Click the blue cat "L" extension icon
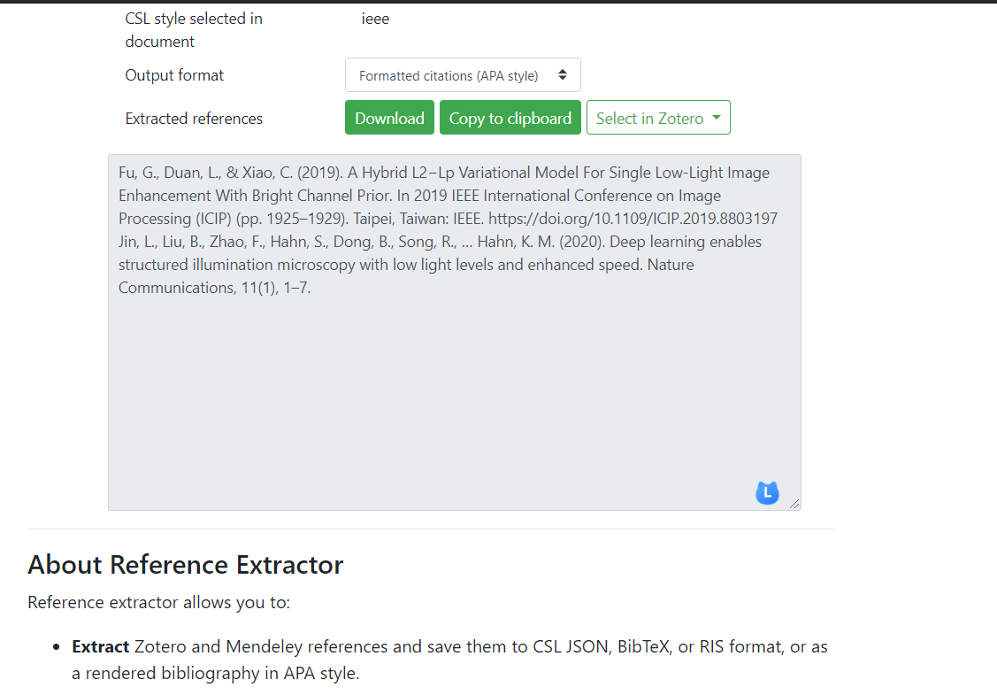This screenshot has height=695, width=997. (x=767, y=492)
